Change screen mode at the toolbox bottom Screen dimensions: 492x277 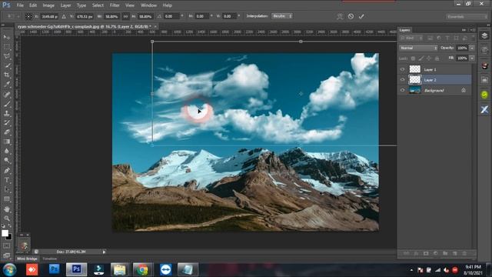(7, 255)
